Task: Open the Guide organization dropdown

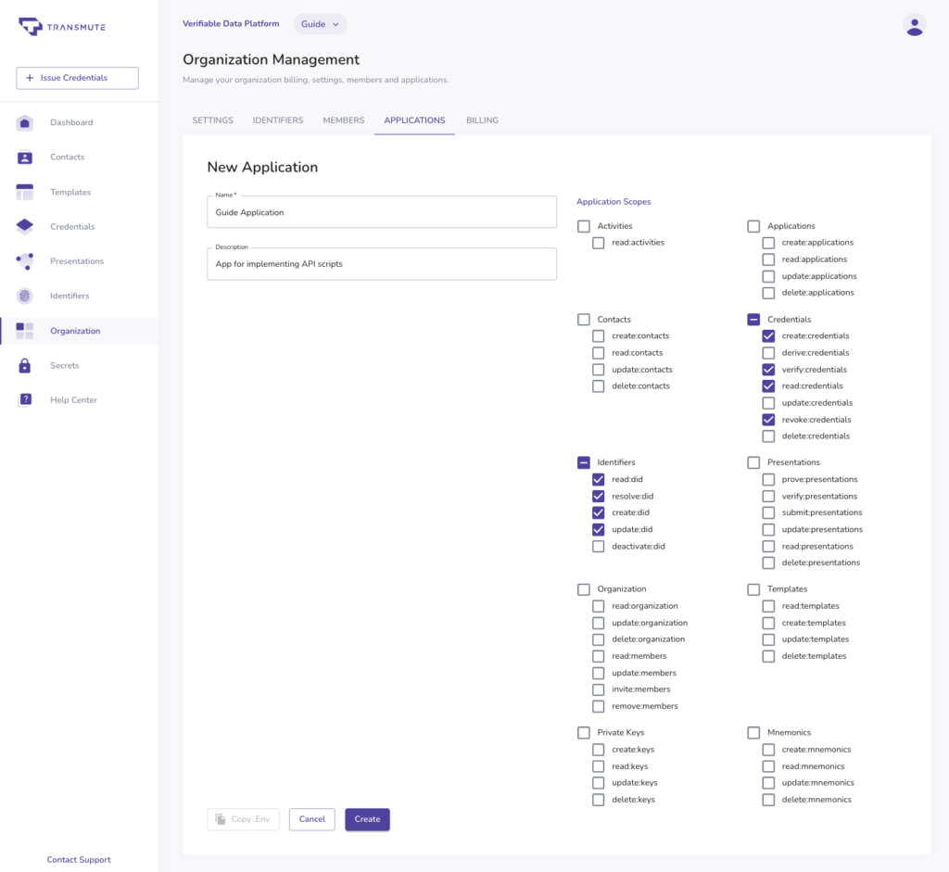Action: tap(320, 24)
